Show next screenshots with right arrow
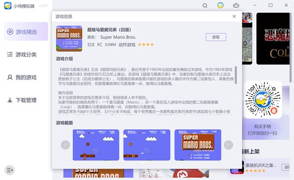Screen dimensions: 294x180 (228, 145)
